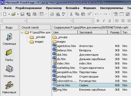Sort by Тип column header

coord(126,32)
